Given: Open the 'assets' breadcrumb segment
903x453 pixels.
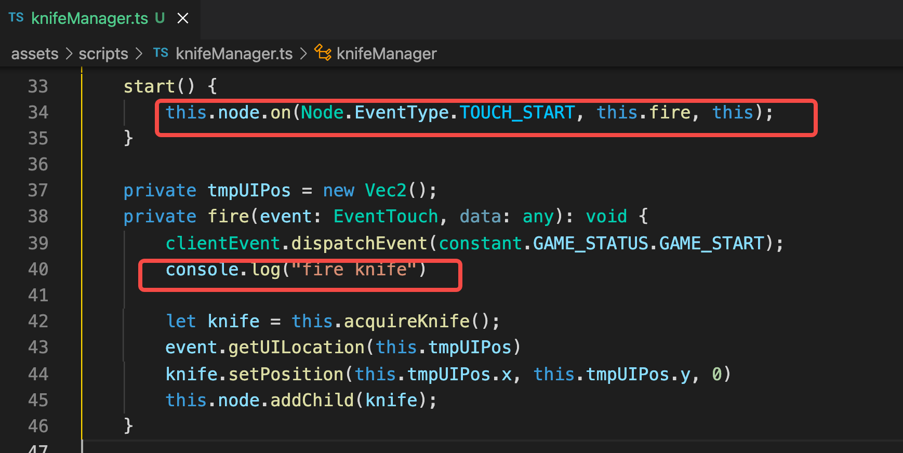Looking at the screenshot, I should (x=35, y=54).
